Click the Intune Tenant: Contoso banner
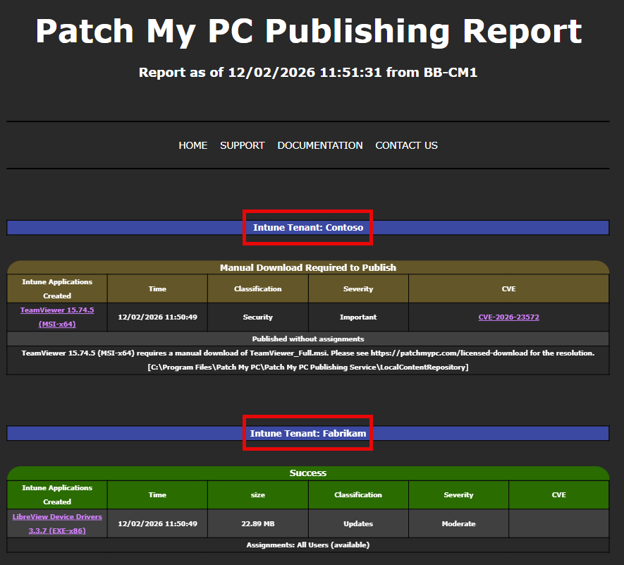This screenshot has height=565, width=624. pos(308,228)
